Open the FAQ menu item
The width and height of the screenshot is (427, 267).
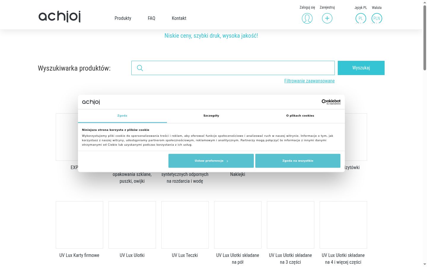click(152, 18)
